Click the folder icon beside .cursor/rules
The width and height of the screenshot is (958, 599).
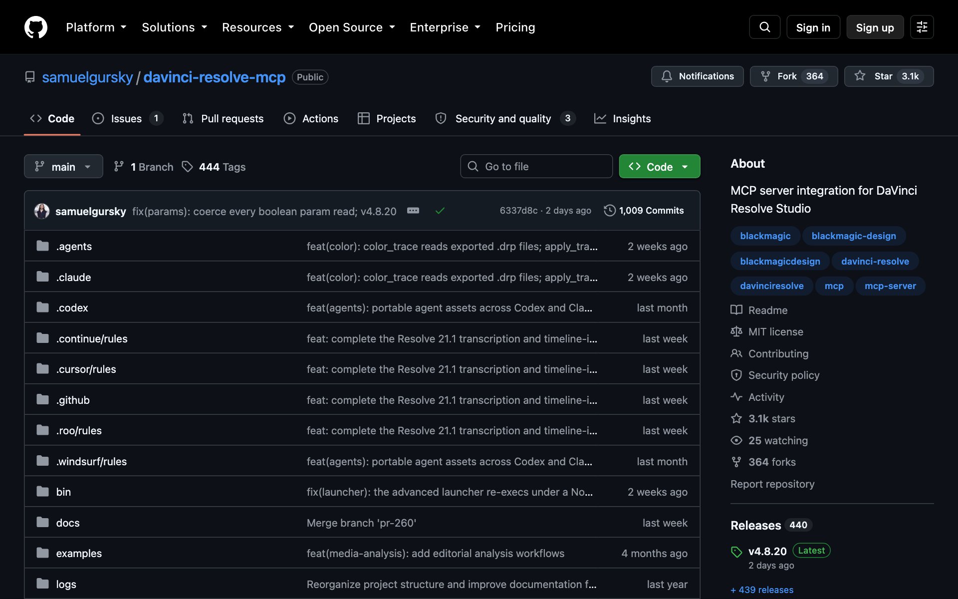[43, 368]
